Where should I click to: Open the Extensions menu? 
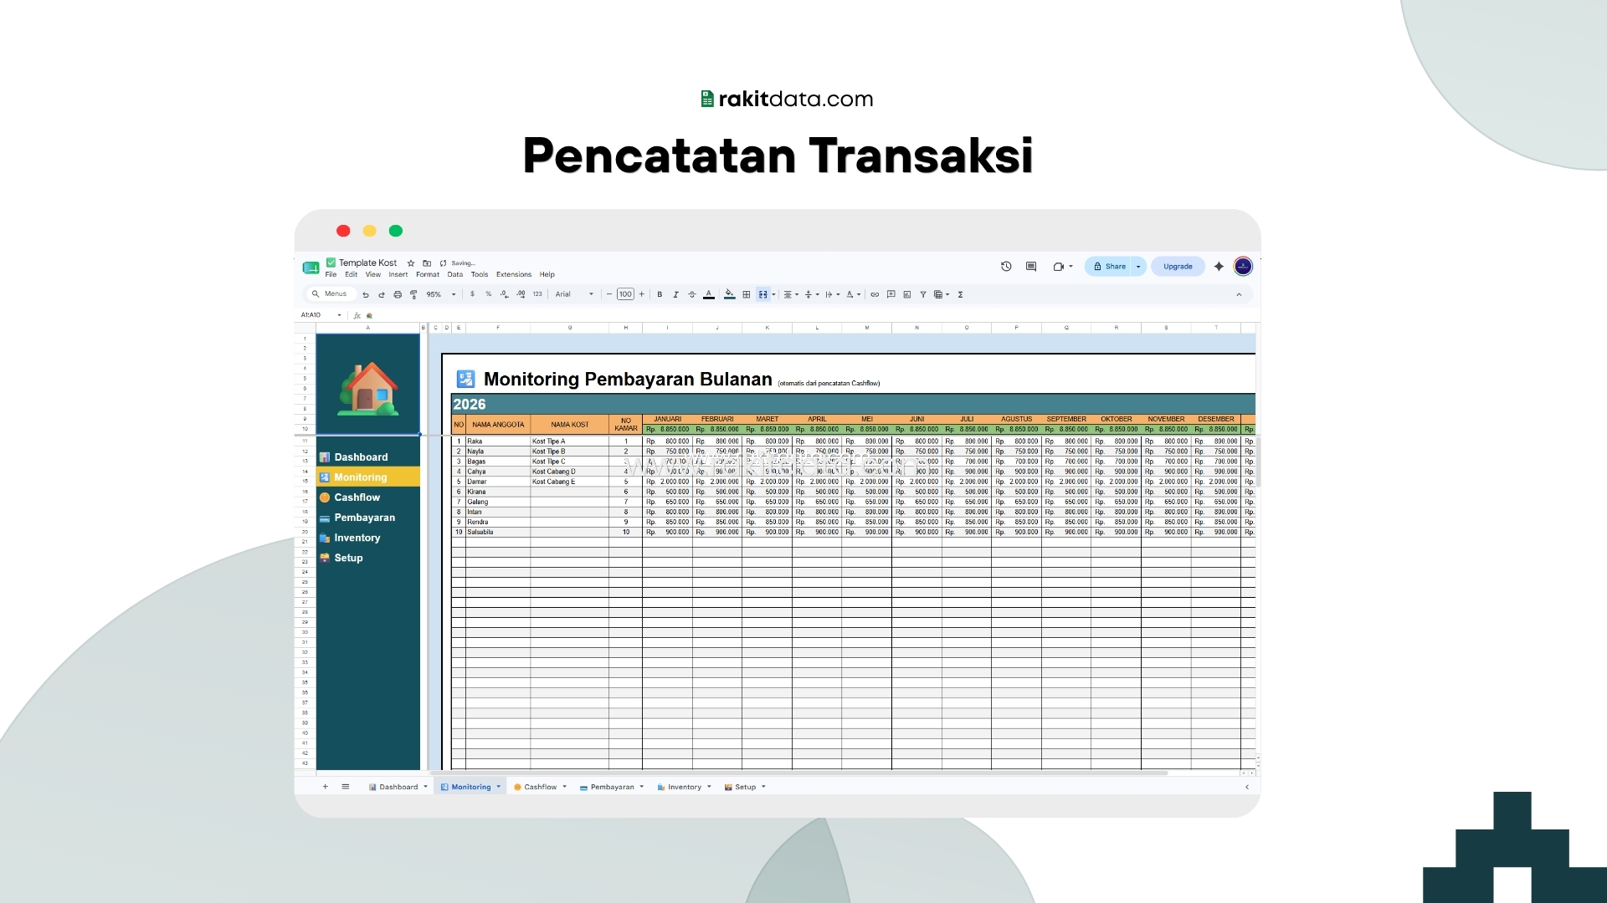coord(514,274)
